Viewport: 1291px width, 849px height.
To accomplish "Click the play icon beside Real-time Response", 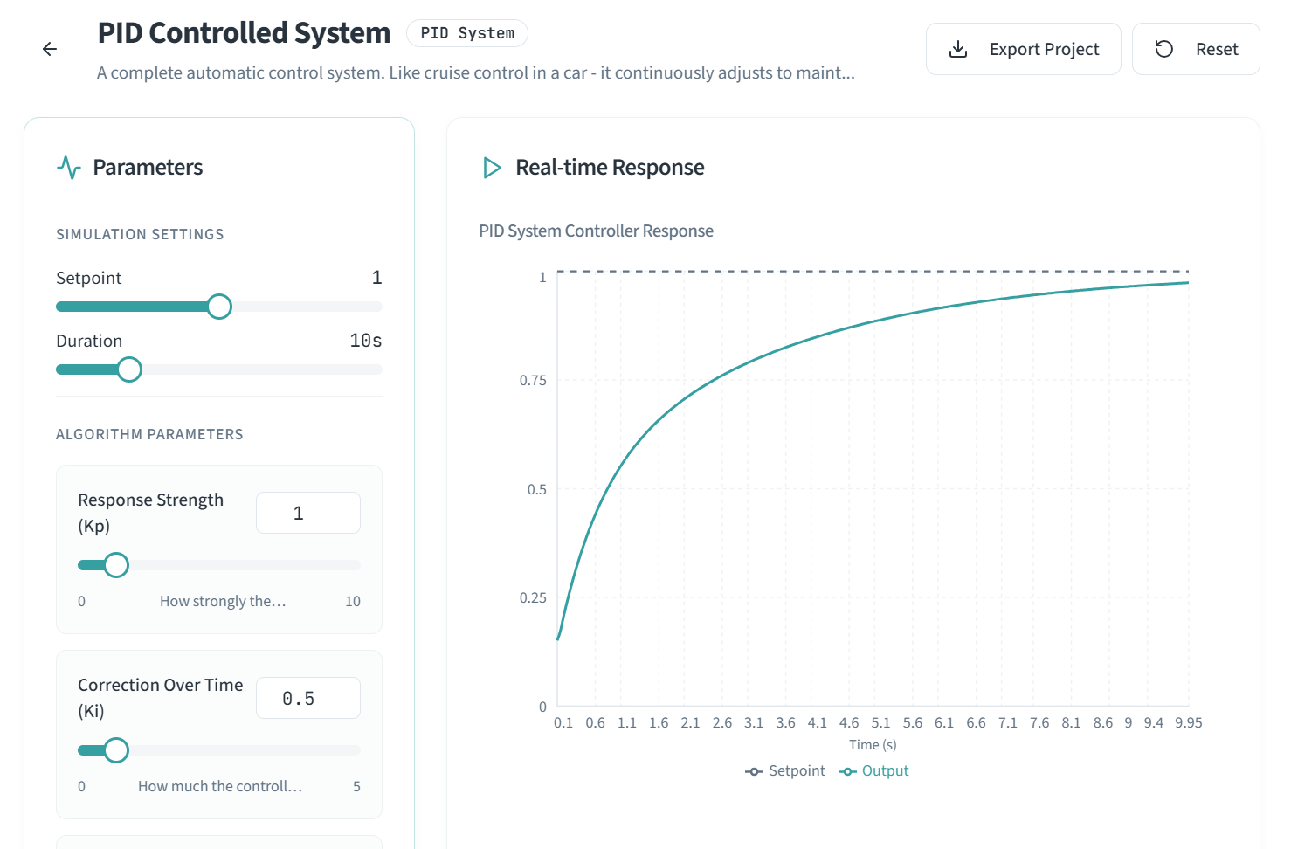I will pos(493,168).
